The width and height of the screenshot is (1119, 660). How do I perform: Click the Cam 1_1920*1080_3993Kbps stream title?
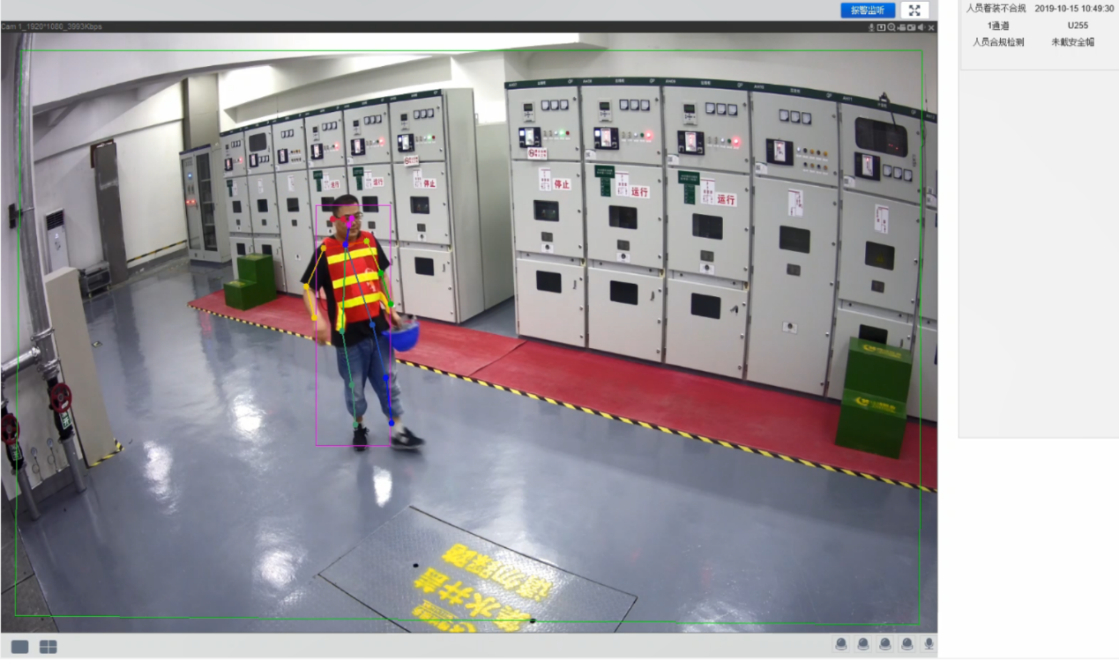51,26
